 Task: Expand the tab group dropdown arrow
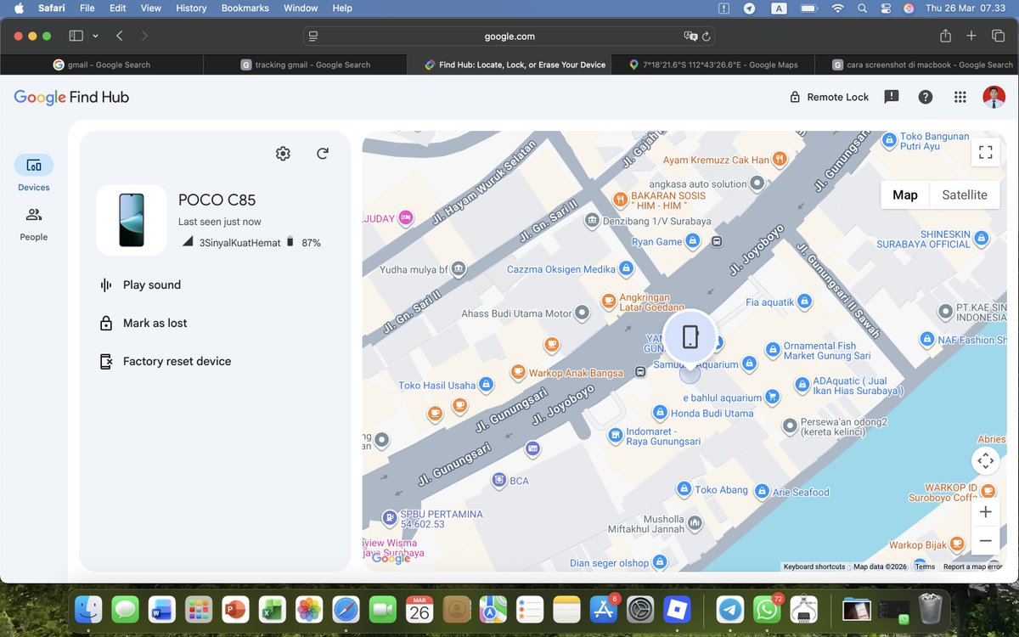(95, 37)
